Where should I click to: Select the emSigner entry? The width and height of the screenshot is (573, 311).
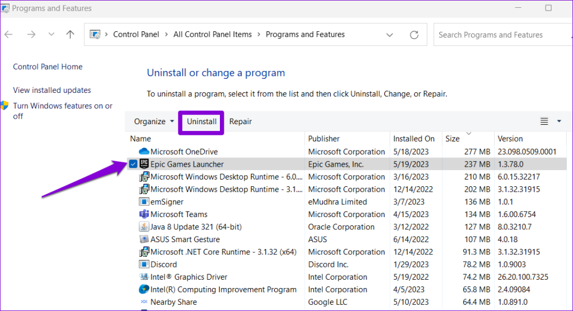pyautogui.click(x=167, y=202)
